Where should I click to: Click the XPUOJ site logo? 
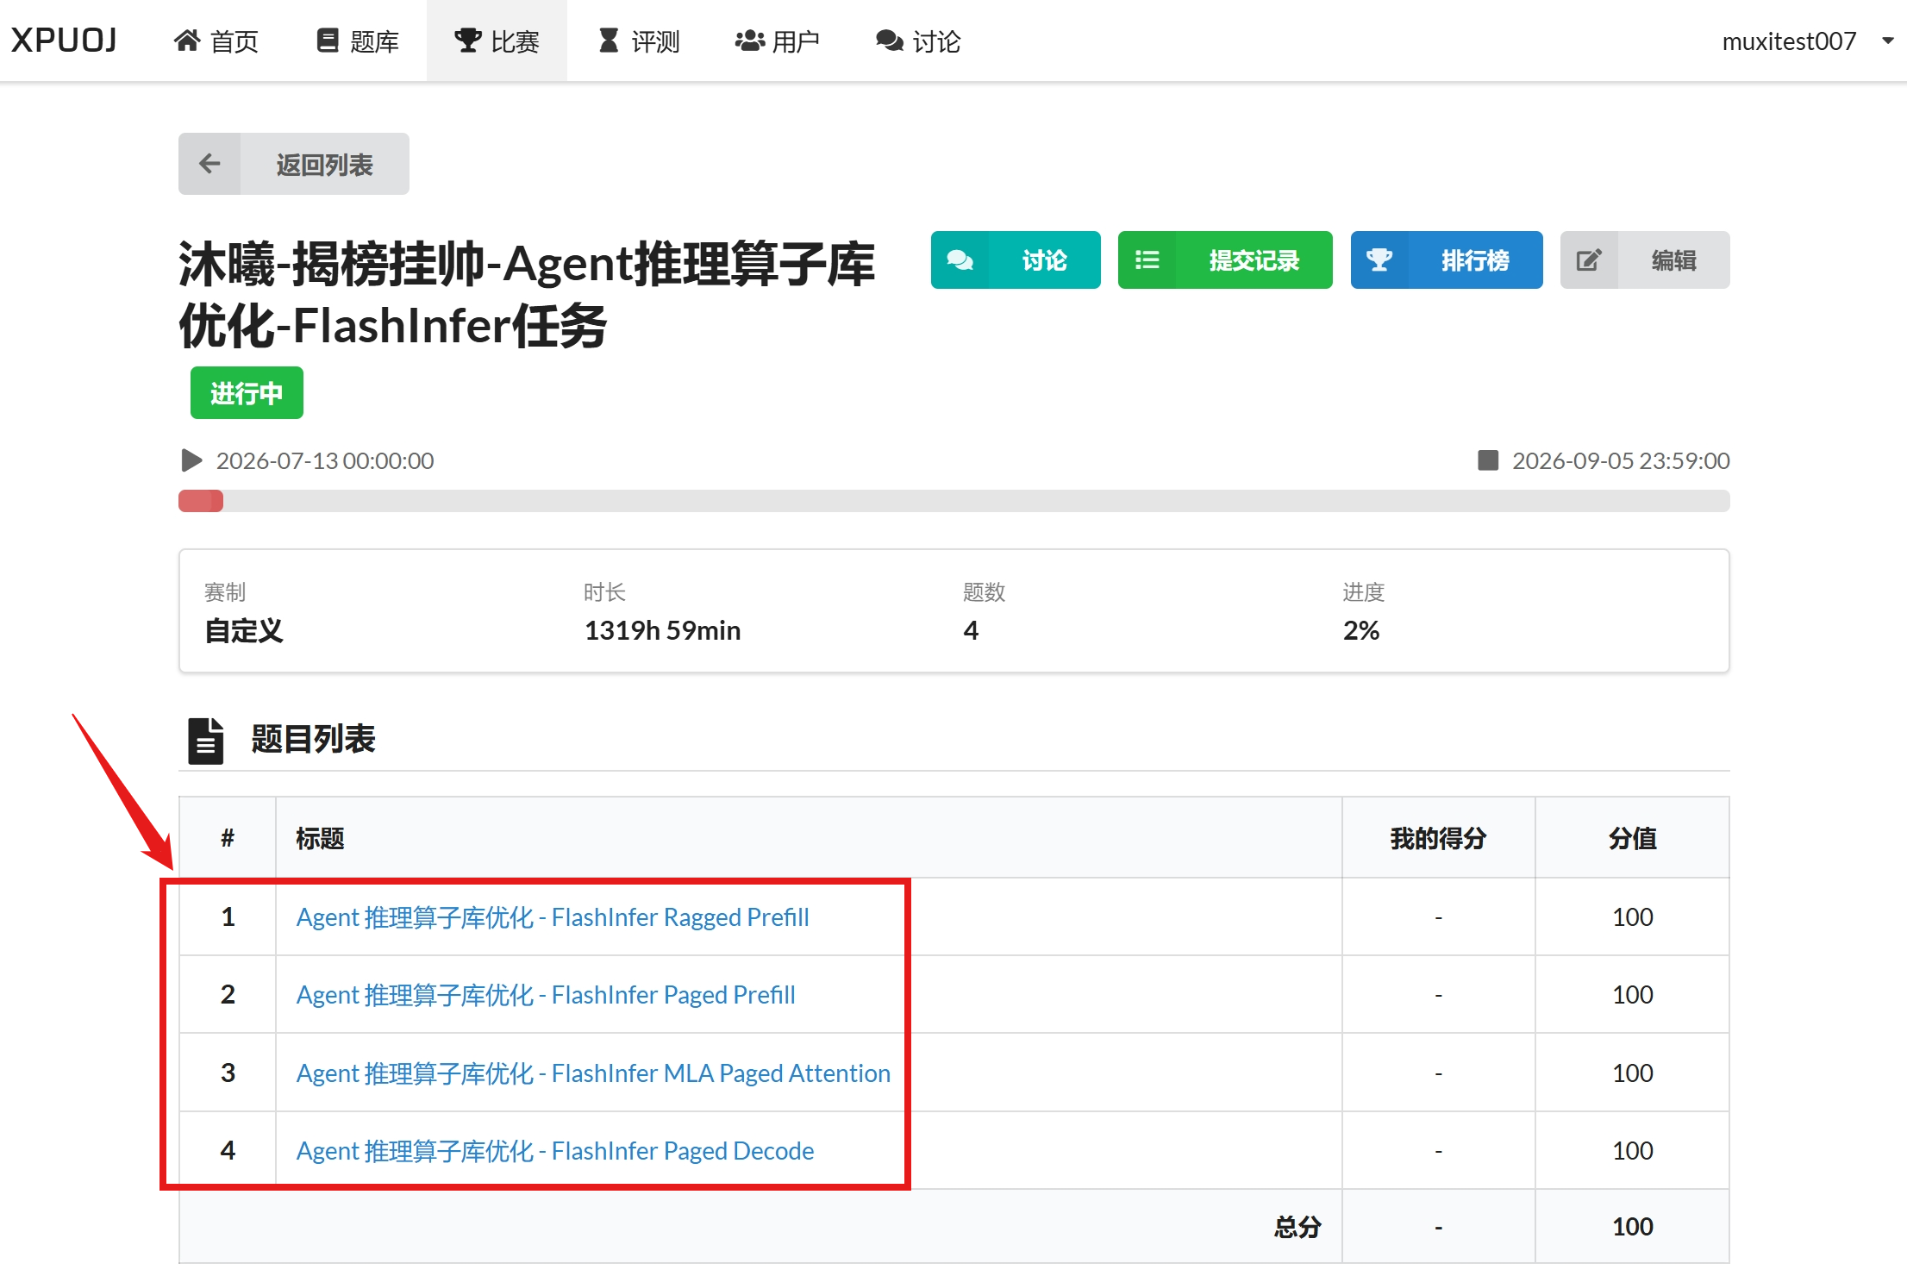[x=64, y=41]
